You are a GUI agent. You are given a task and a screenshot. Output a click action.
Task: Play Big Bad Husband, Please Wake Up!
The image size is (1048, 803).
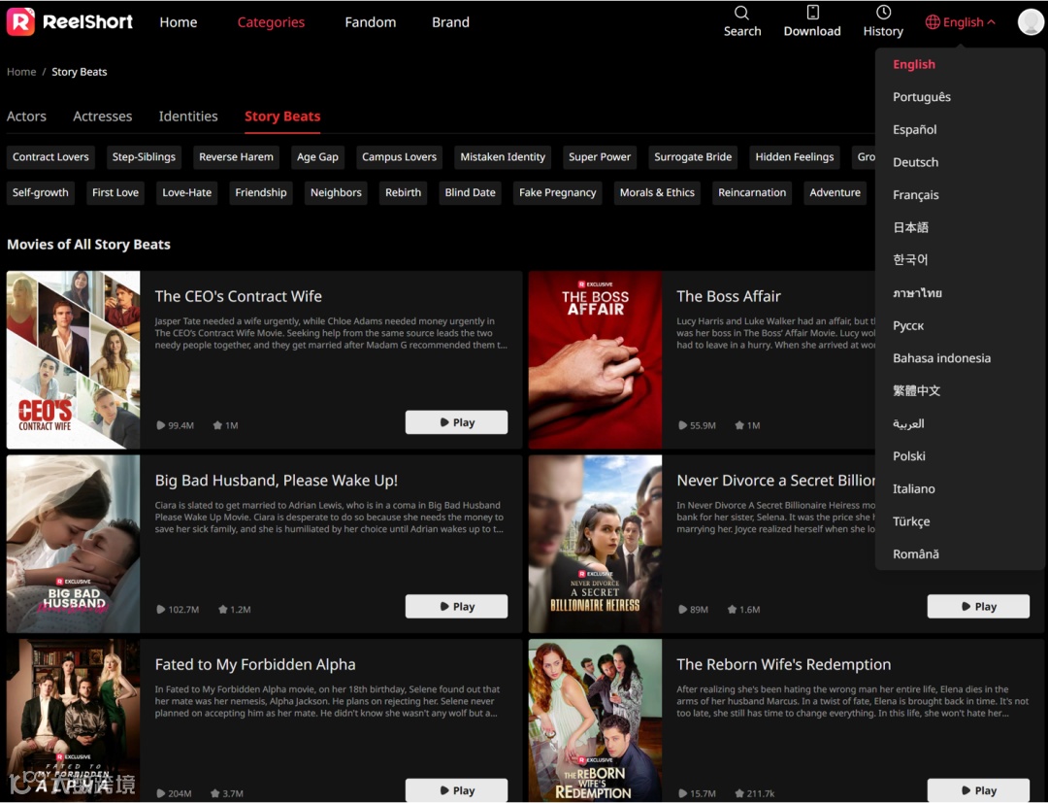456,607
